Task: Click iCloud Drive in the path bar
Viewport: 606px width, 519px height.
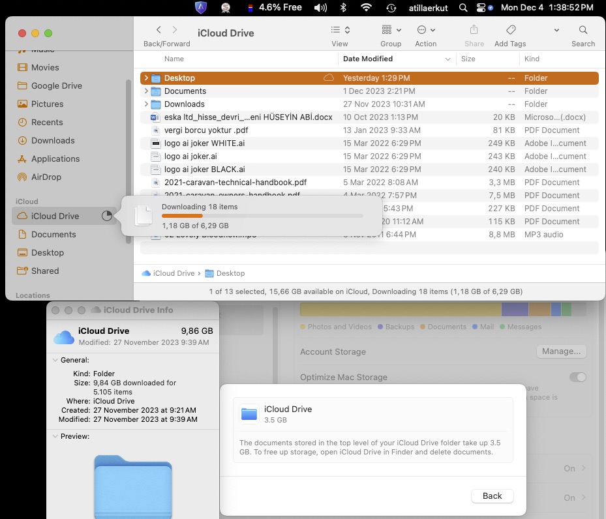Action: click(168, 273)
